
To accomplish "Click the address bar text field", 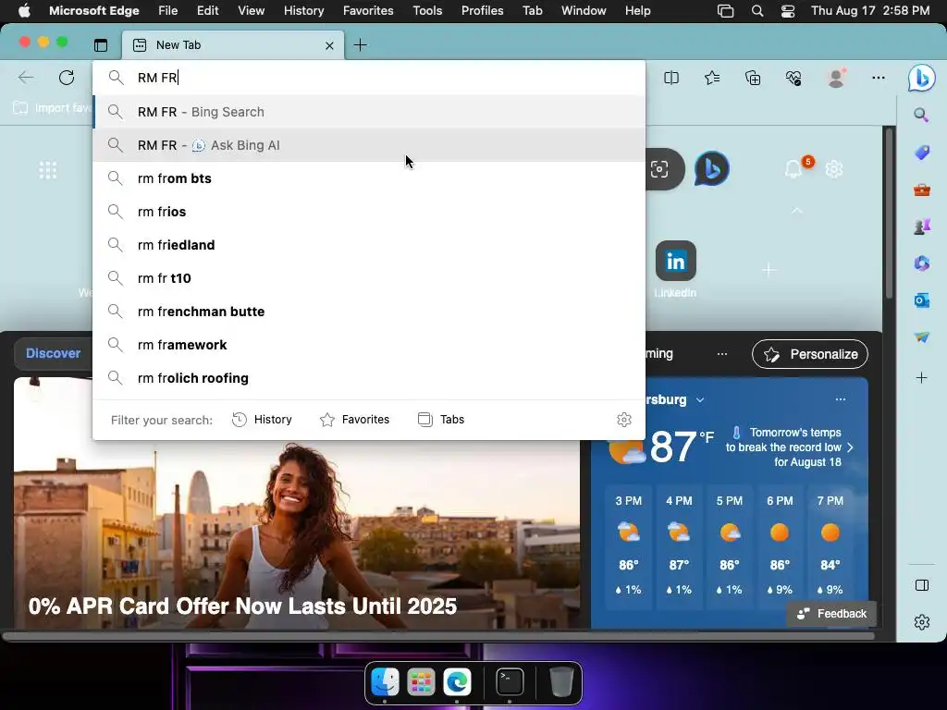I will pyautogui.click(x=369, y=78).
